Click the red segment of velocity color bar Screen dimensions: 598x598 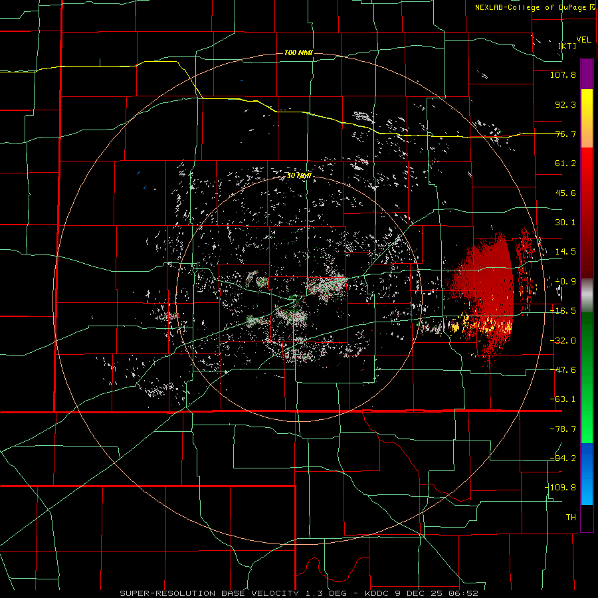click(x=587, y=213)
